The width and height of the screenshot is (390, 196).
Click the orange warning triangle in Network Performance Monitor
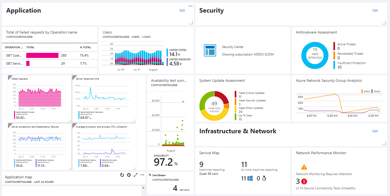point(304,167)
